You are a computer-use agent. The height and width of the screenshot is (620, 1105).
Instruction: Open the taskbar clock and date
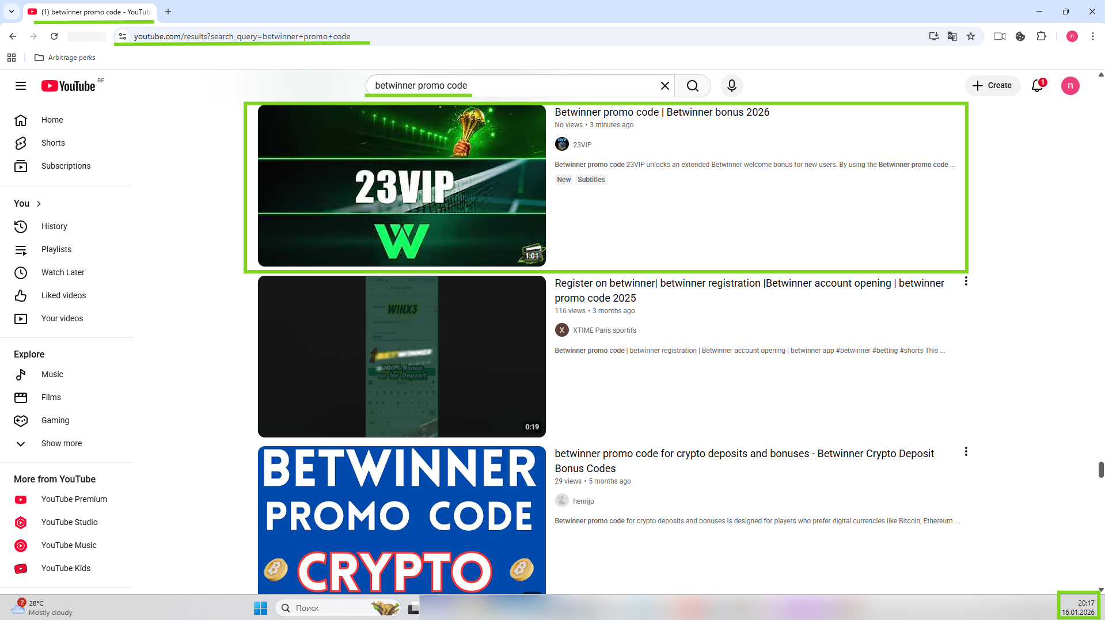[x=1078, y=607]
